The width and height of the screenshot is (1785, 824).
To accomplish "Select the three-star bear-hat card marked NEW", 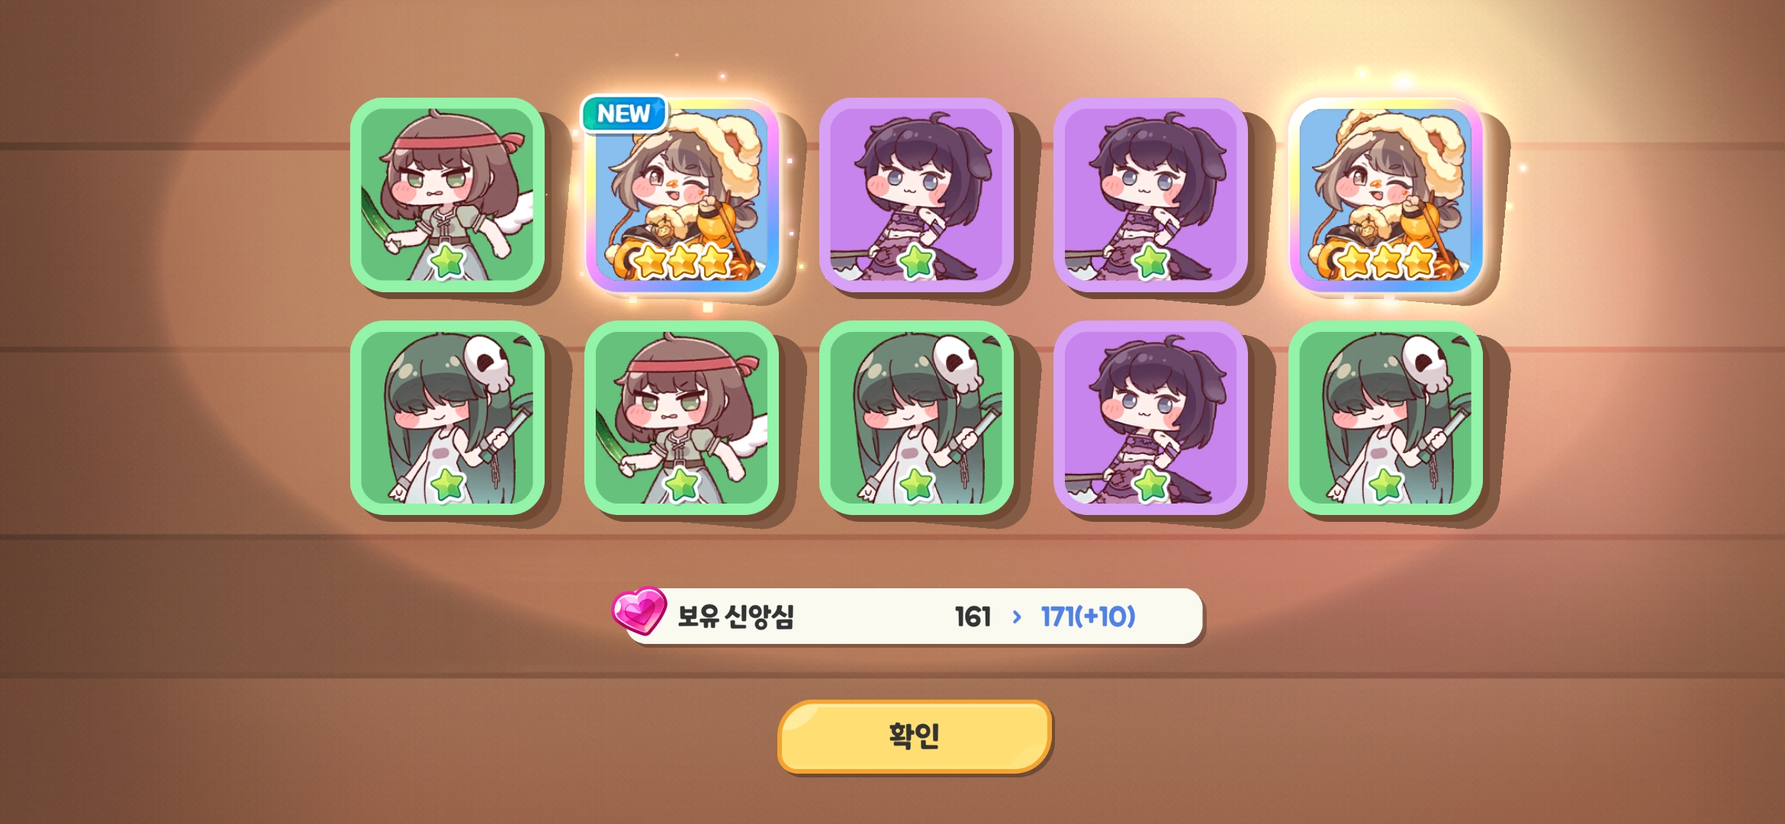I will [x=682, y=195].
